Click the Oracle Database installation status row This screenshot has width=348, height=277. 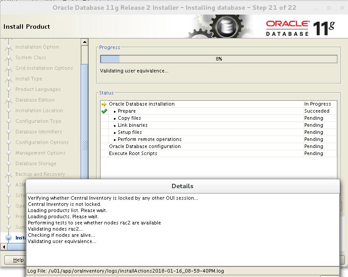click(219, 104)
